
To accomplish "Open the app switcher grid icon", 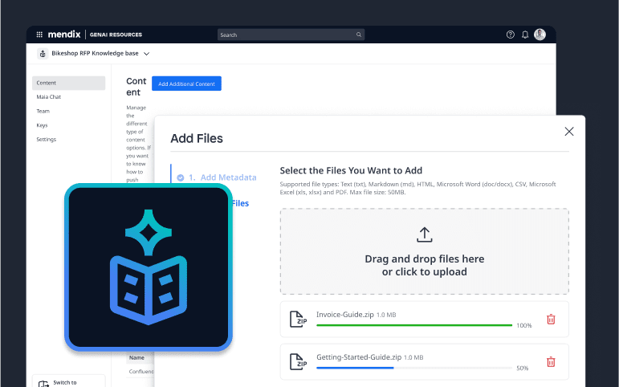I will click(x=39, y=35).
